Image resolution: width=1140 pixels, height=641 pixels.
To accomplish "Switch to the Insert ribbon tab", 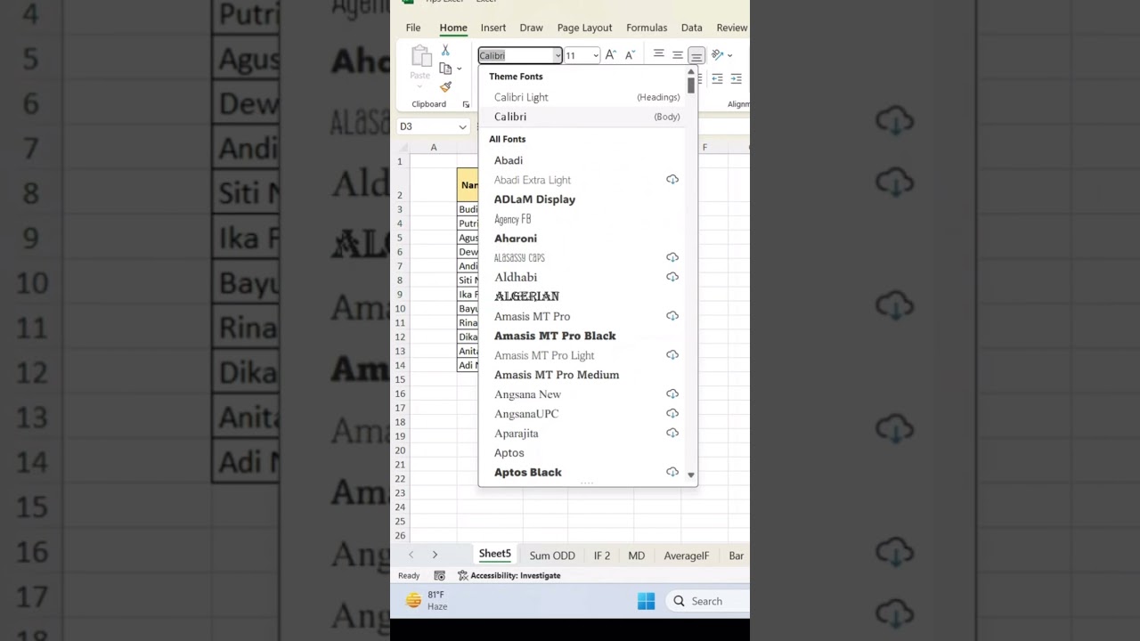I will pyautogui.click(x=493, y=28).
